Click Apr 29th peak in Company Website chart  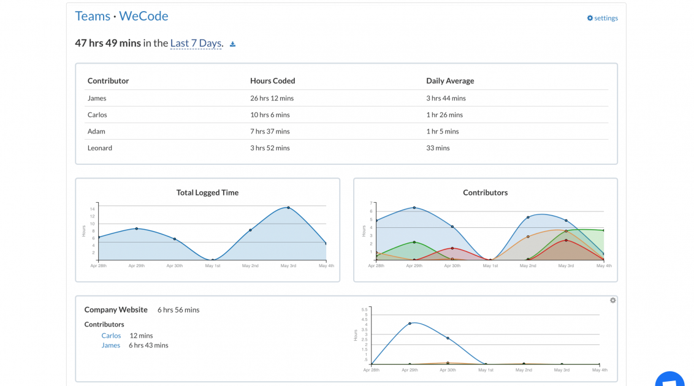410,323
